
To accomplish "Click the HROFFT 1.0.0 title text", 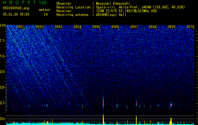I will point(25,2).
